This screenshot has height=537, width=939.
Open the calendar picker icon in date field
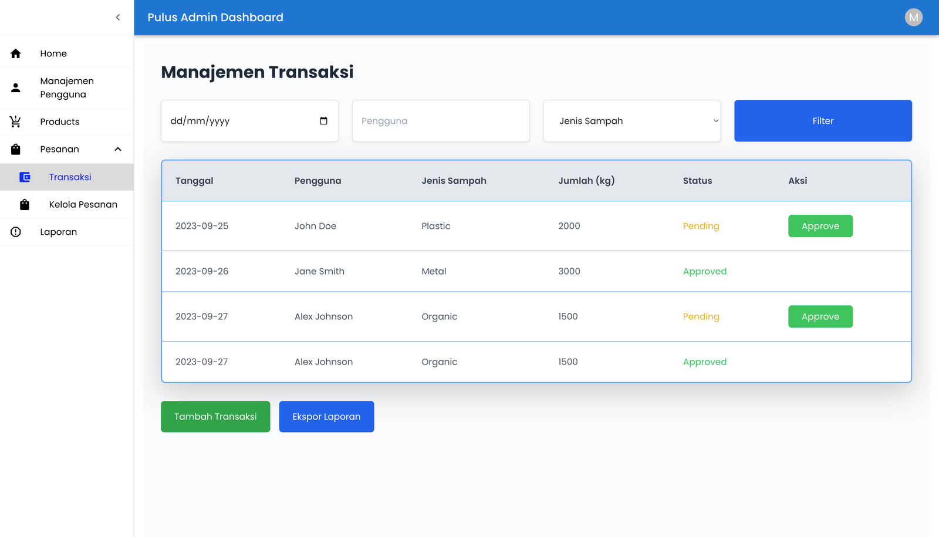(x=323, y=121)
